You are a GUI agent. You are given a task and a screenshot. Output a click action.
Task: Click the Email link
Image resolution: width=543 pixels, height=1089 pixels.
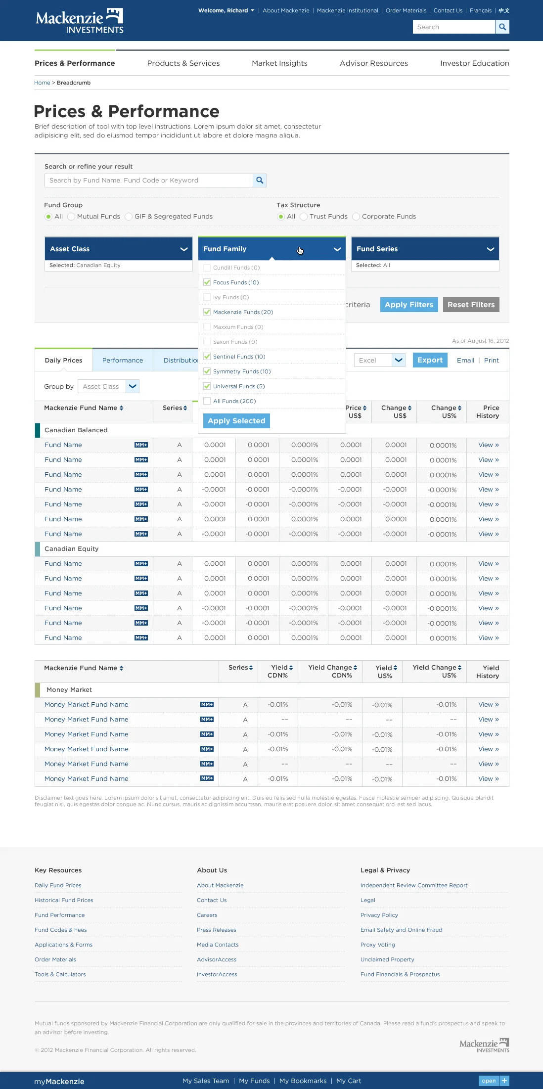pyautogui.click(x=465, y=361)
